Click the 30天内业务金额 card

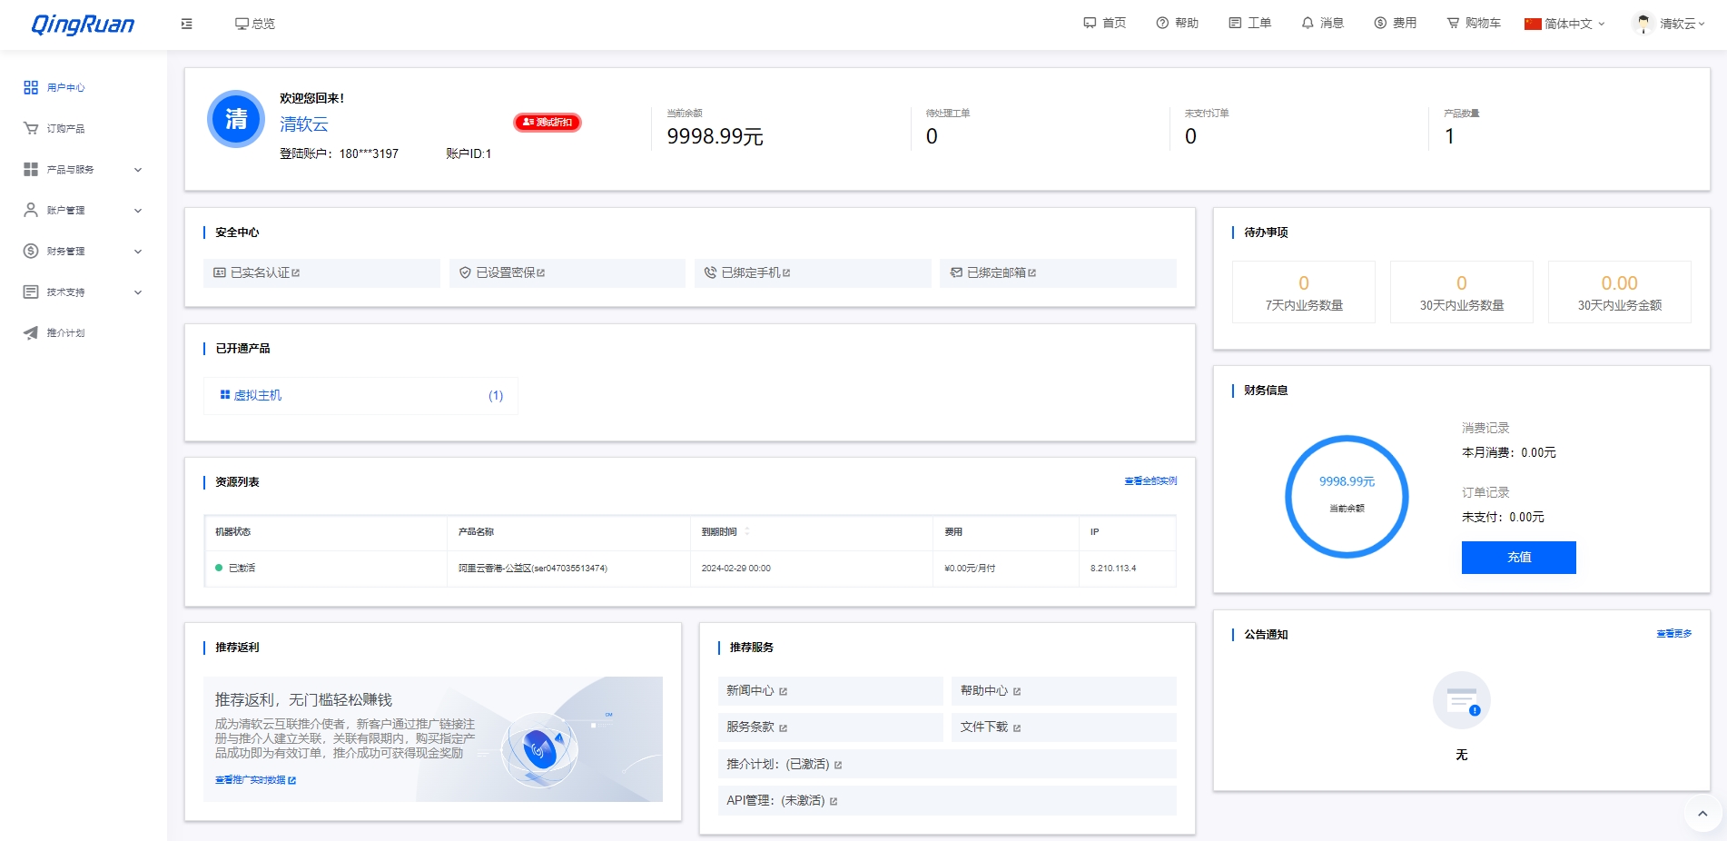coord(1620,292)
